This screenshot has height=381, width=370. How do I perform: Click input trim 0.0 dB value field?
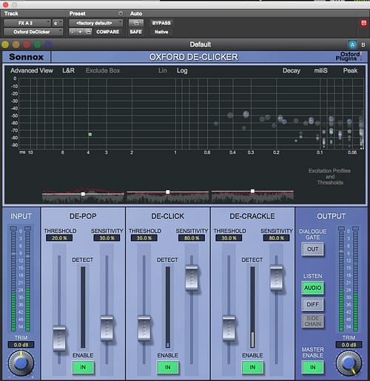click(21, 345)
